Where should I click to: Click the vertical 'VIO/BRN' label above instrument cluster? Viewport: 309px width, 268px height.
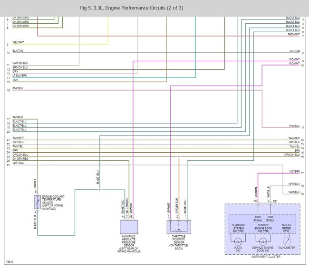[x=256, y=193]
